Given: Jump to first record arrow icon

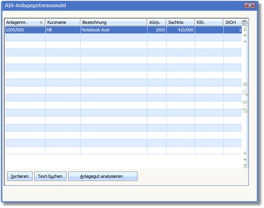Looking at the screenshot, I should coord(245,29).
